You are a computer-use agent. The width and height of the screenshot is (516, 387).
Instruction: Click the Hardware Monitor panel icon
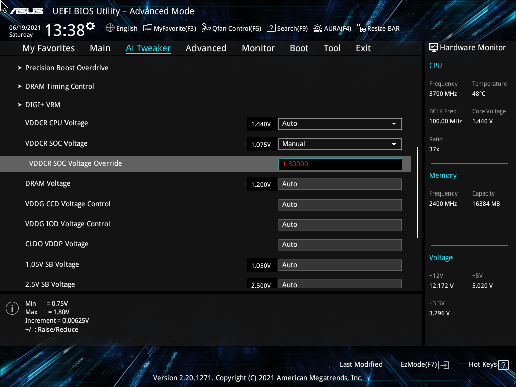point(434,47)
